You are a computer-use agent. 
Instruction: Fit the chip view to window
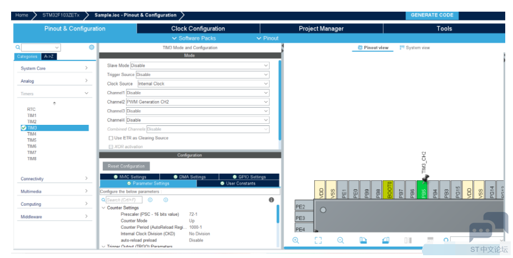(x=318, y=240)
